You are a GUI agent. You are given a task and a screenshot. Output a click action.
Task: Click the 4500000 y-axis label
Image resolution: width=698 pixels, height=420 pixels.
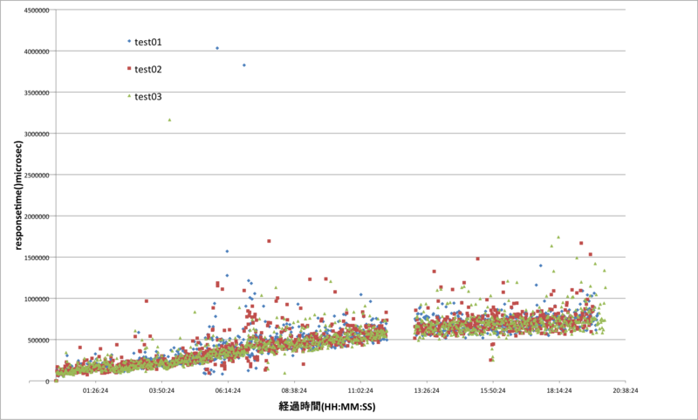(x=37, y=10)
